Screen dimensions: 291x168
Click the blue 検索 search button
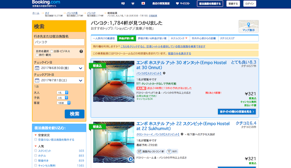(75, 114)
